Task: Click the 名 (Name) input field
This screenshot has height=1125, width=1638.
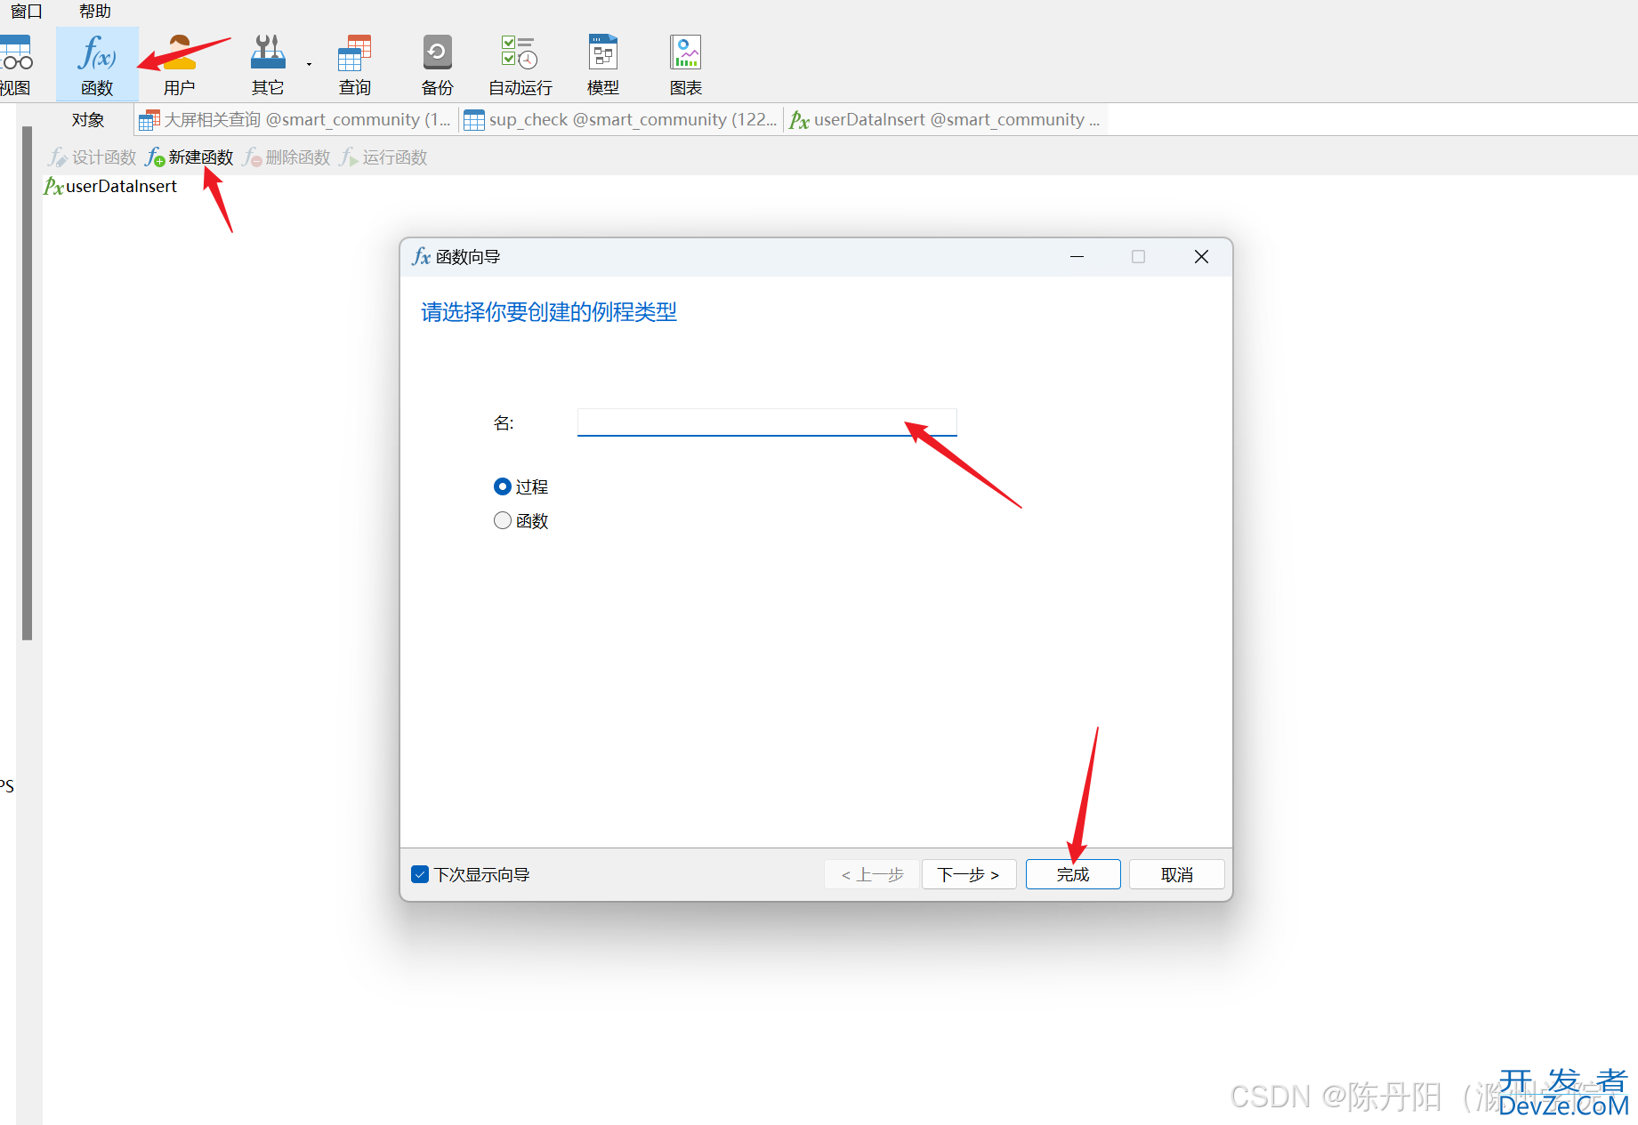Action: [766, 422]
